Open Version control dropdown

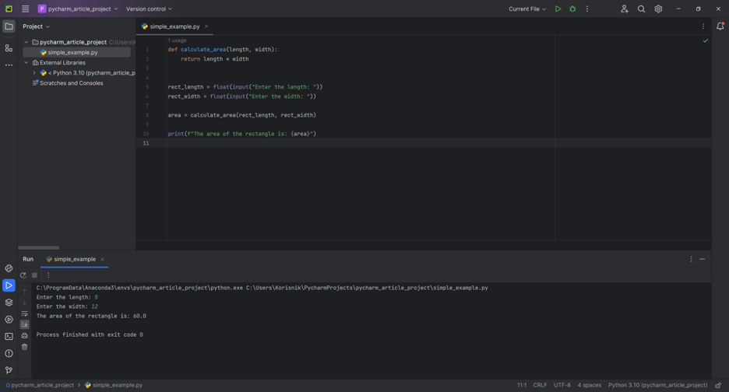(x=149, y=9)
